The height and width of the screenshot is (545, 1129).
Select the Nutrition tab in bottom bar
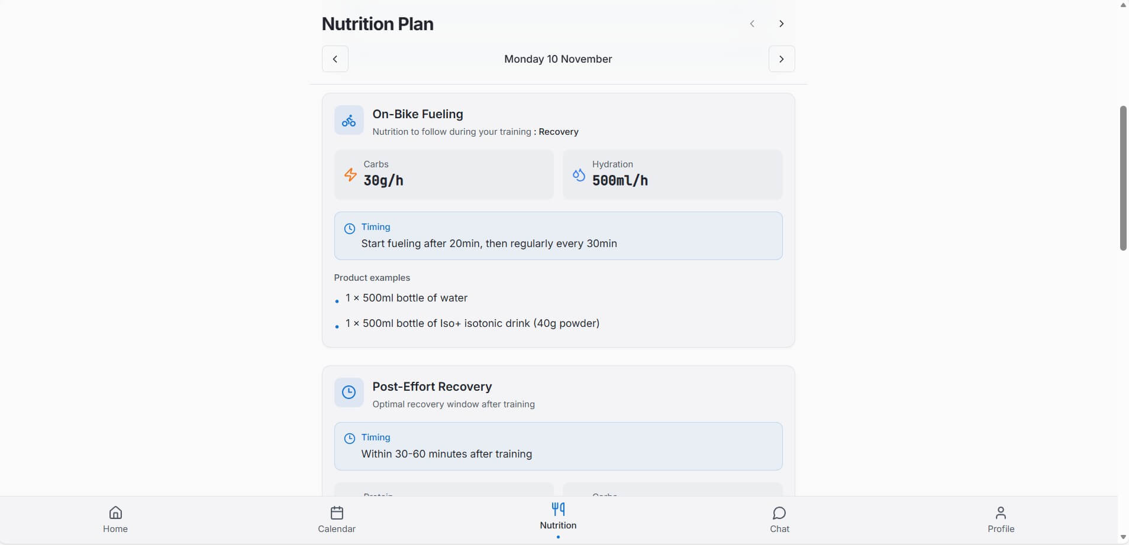coord(558,515)
